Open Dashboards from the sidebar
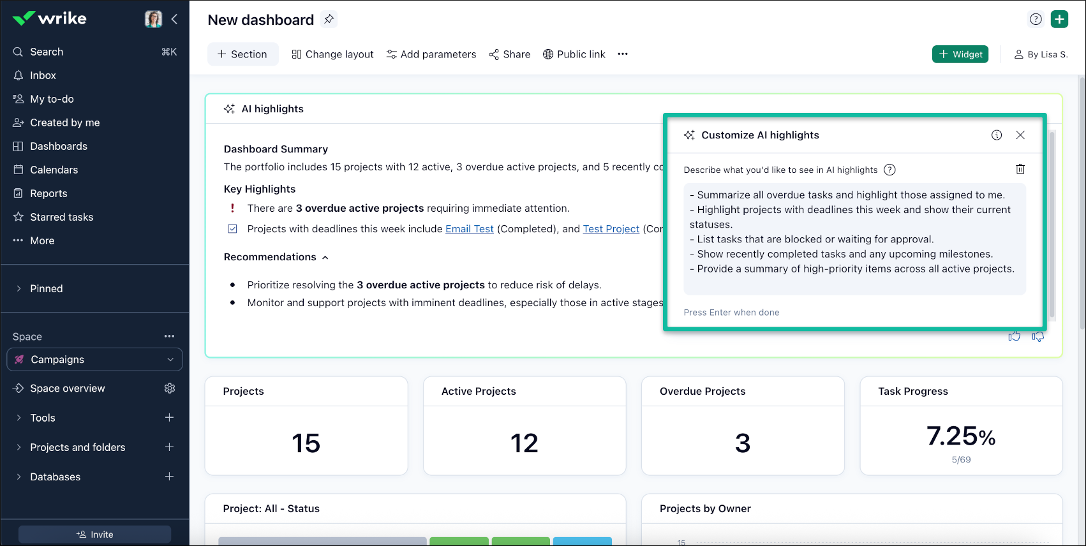 click(59, 146)
